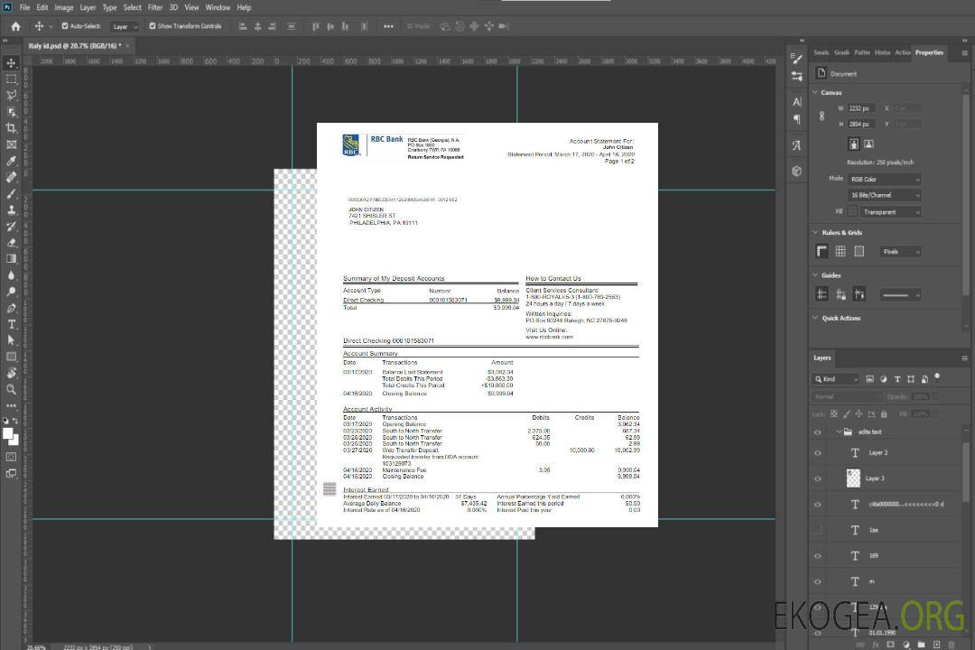Open the Image menu
This screenshot has height=650, width=975.
(x=64, y=7)
